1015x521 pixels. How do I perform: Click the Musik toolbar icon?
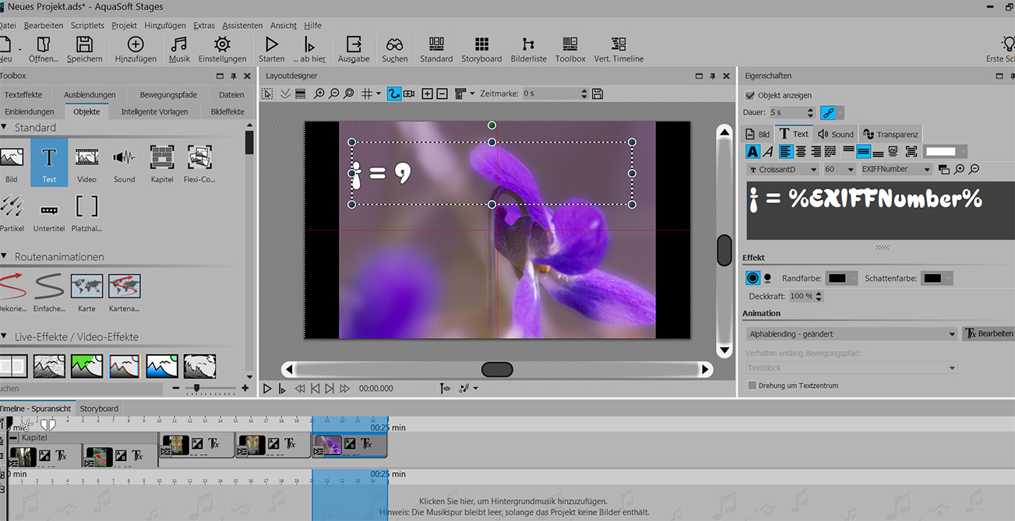pos(179,49)
